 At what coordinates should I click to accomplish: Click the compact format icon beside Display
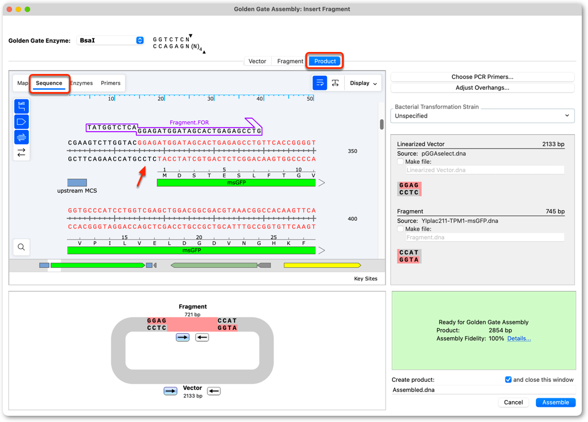point(335,83)
